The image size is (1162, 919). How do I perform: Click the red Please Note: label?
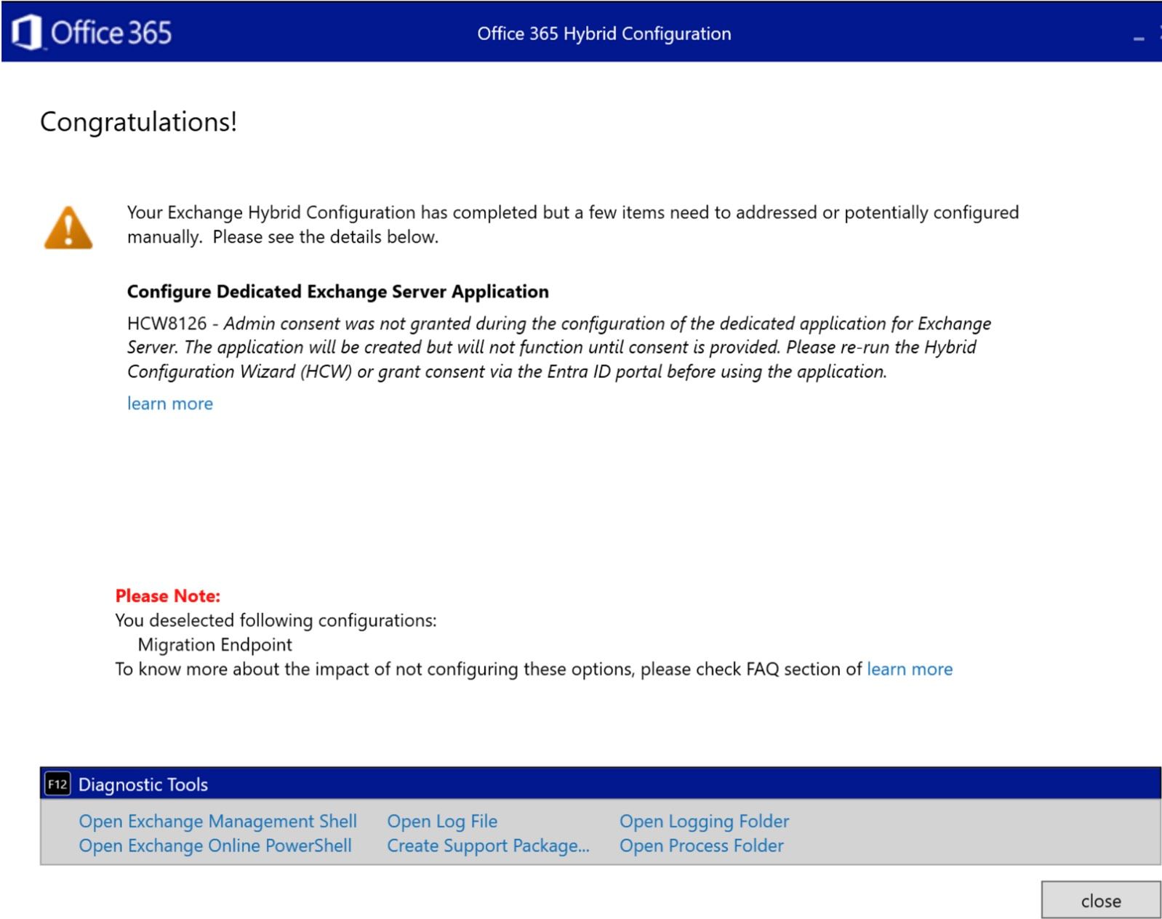click(x=168, y=596)
